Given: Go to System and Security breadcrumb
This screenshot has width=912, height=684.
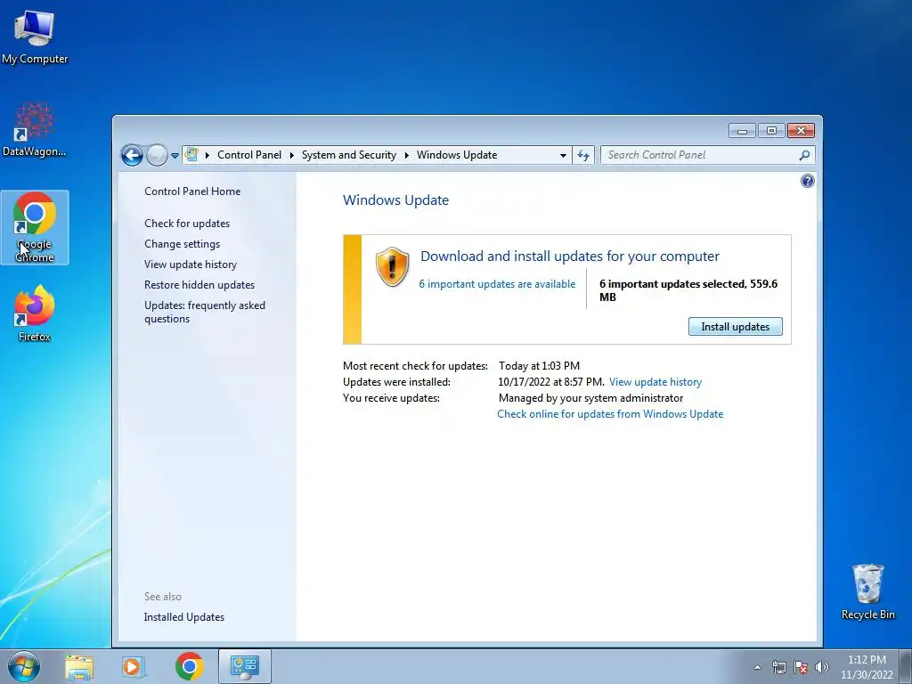Looking at the screenshot, I should coord(348,155).
